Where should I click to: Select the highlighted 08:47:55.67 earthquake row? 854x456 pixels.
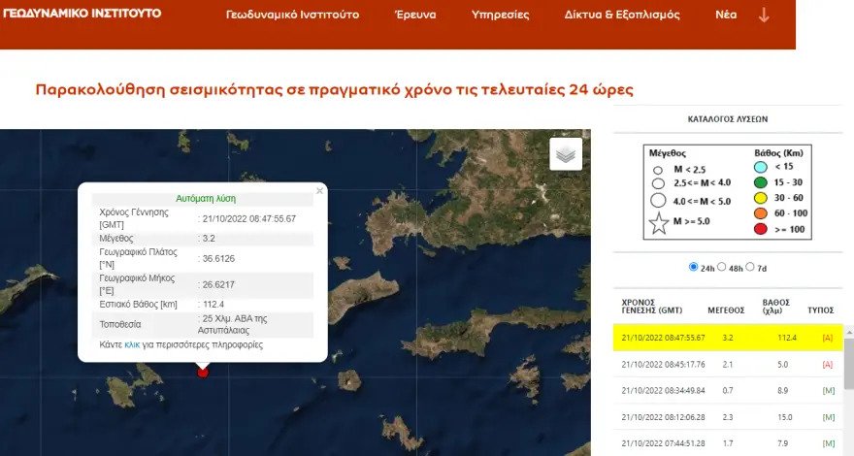(728, 338)
